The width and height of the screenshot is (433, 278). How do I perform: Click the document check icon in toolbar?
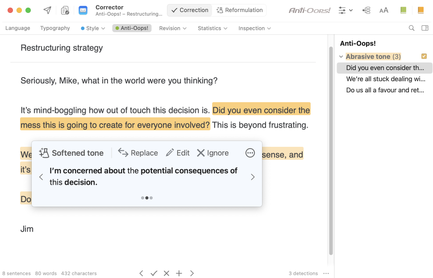(65, 10)
